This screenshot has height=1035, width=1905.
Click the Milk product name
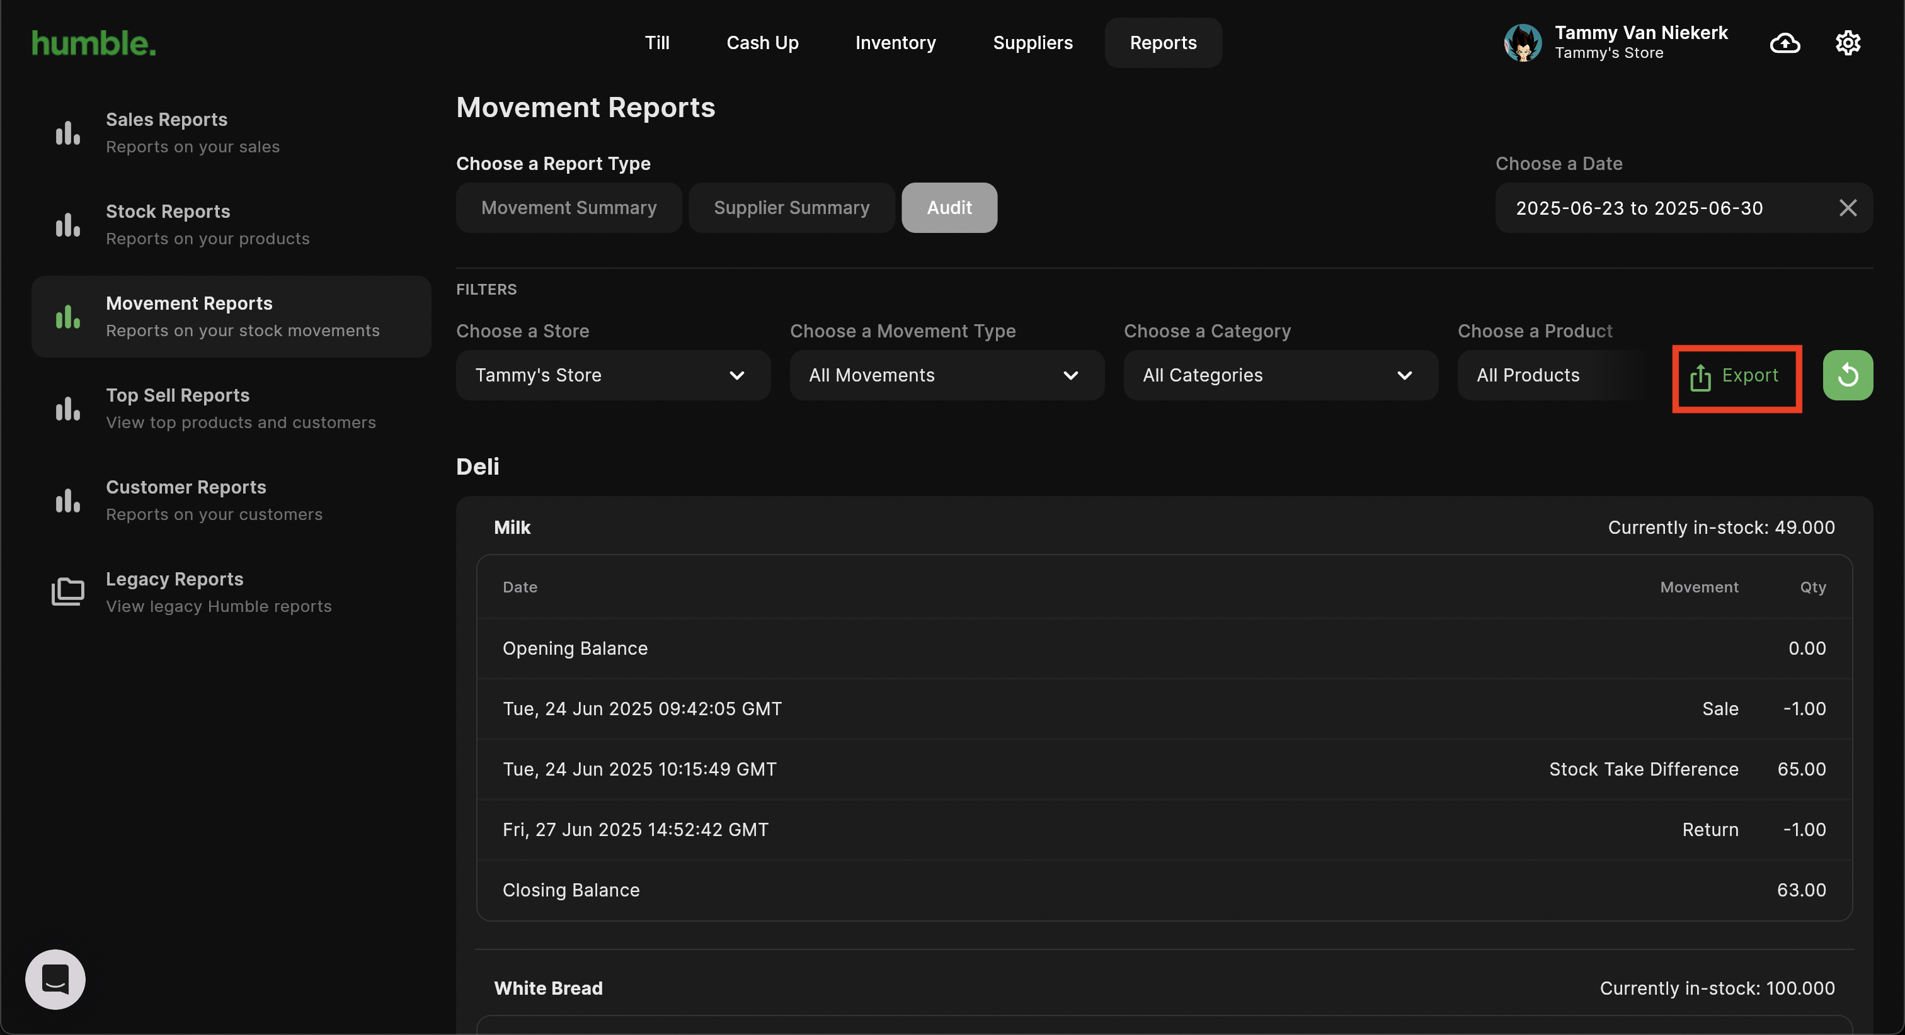click(512, 527)
